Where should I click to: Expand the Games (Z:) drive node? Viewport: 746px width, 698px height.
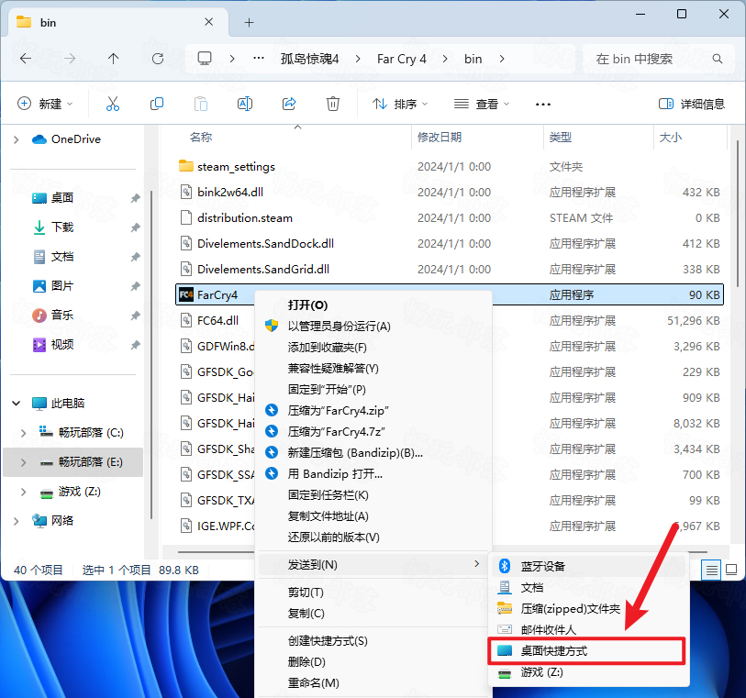23,492
